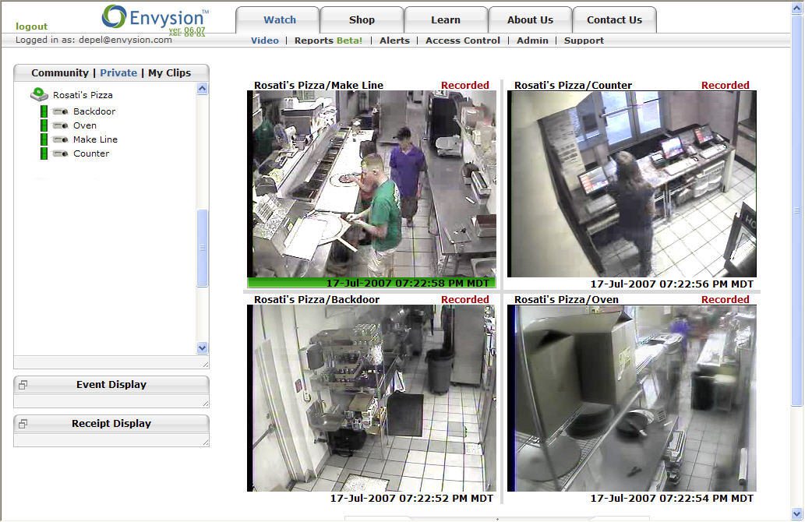Open Reports Beta! page

pyautogui.click(x=329, y=41)
